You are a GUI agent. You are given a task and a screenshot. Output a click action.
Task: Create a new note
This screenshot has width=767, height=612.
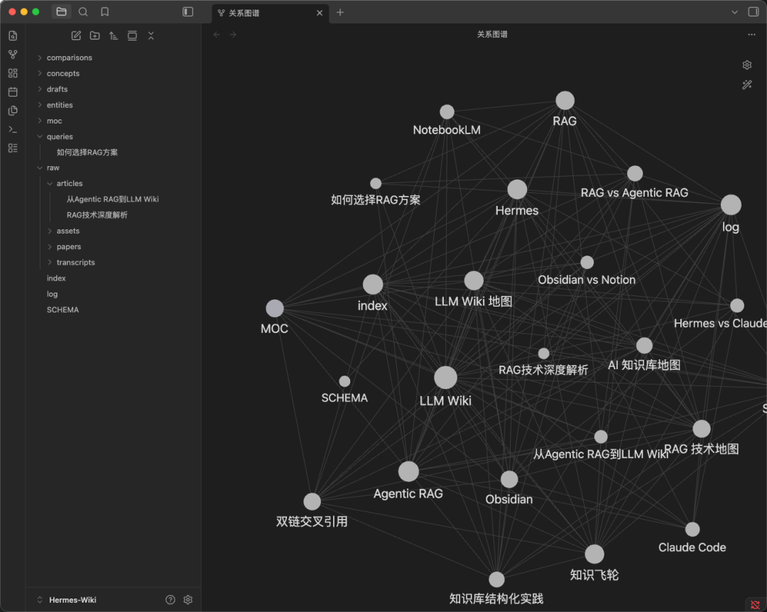point(76,35)
